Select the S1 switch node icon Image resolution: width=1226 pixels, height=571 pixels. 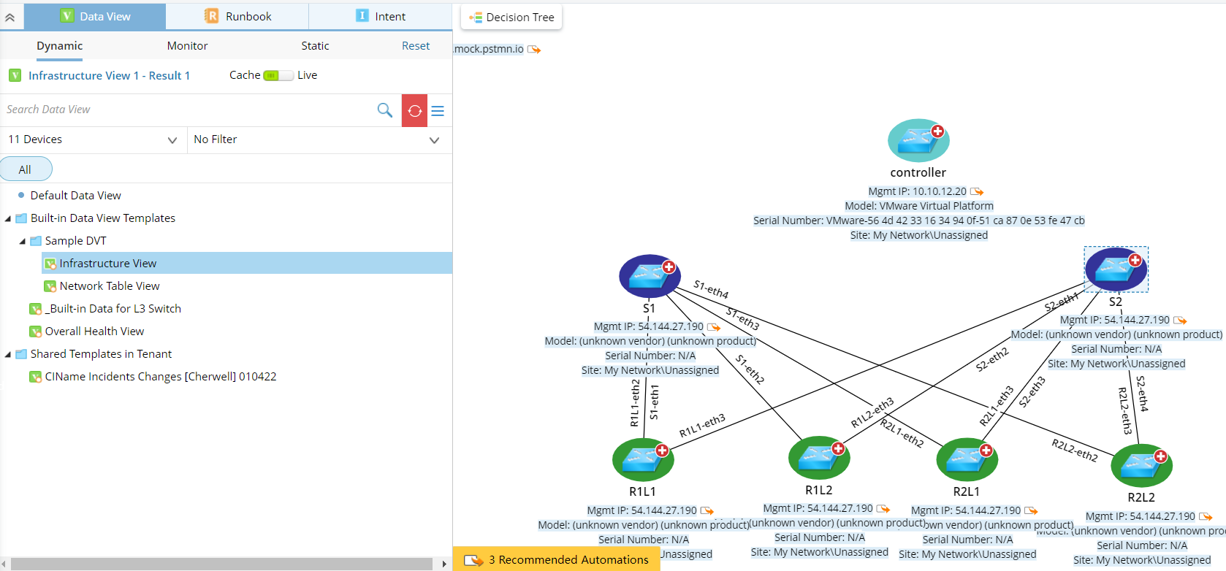pyautogui.click(x=648, y=277)
